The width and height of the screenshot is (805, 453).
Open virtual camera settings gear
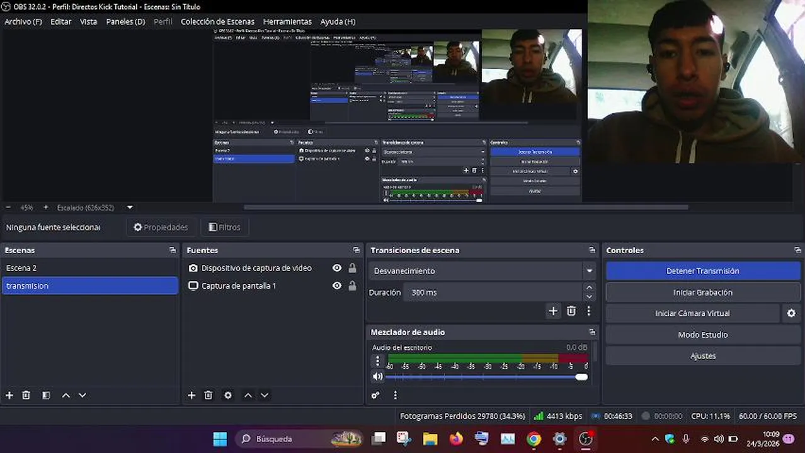791,313
